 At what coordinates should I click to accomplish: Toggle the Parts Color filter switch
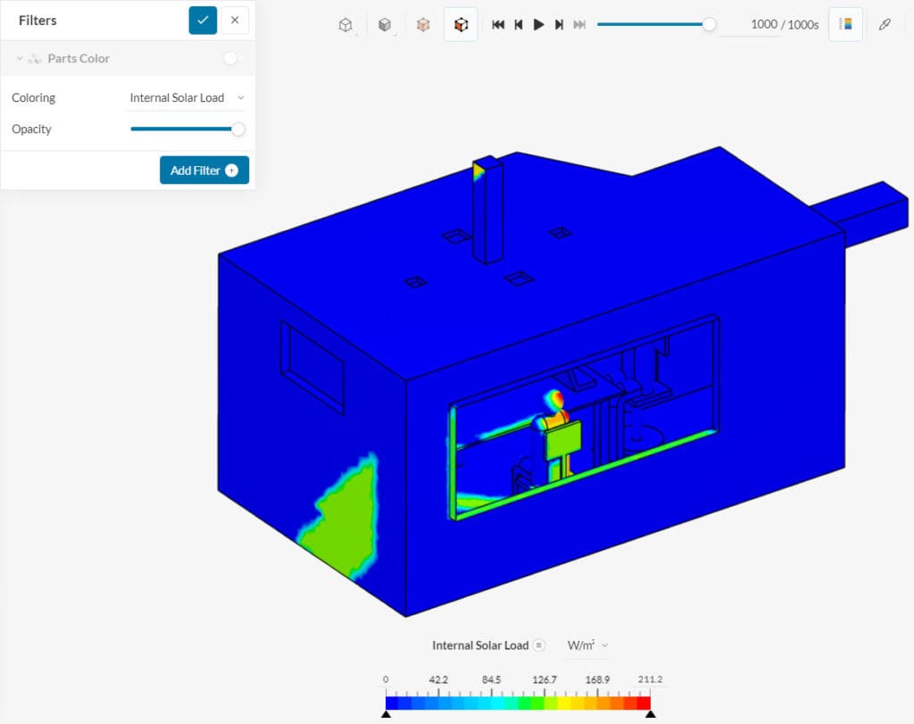tap(231, 55)
